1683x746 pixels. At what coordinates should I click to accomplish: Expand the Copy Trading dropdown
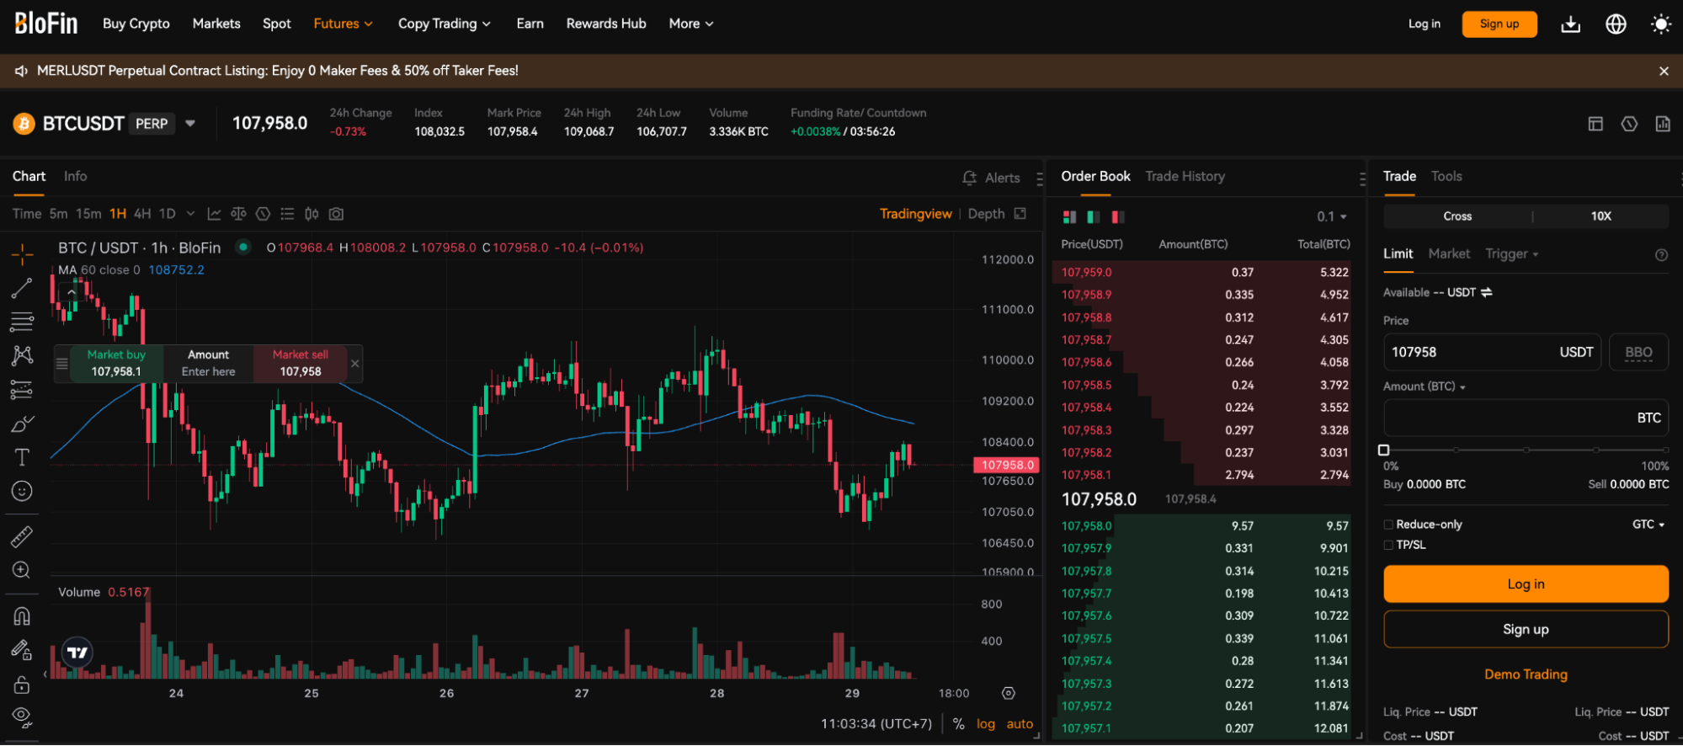[445, 24]
